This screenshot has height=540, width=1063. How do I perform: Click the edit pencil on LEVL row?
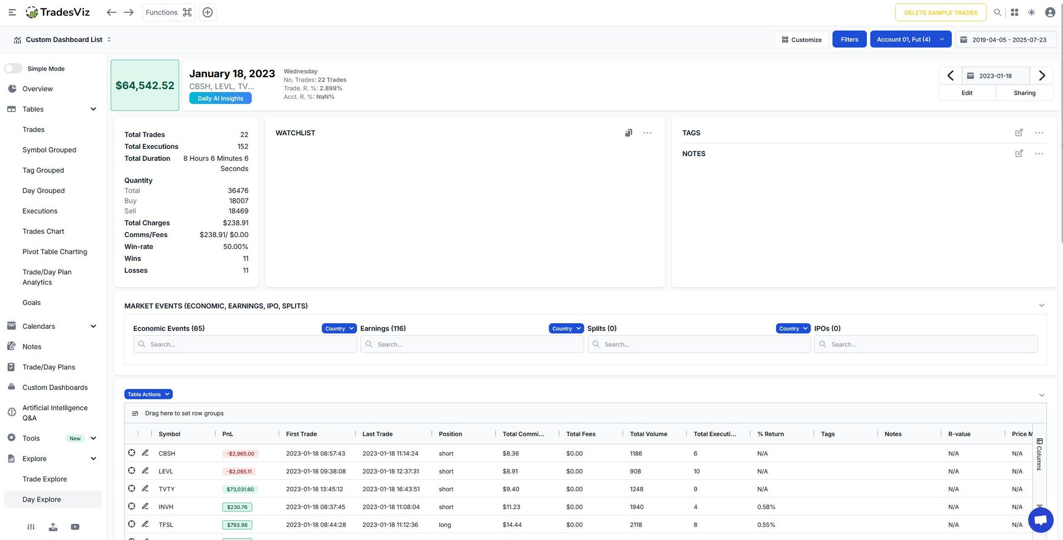145,470
